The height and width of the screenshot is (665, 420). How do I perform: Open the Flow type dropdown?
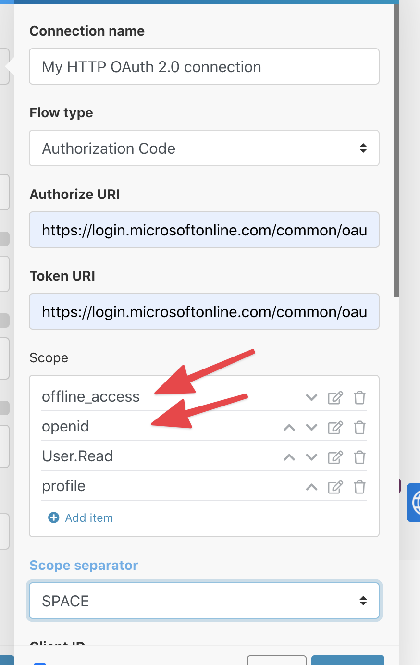pos(204,148)
